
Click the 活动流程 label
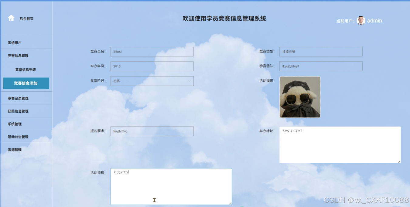coord(98,173)
